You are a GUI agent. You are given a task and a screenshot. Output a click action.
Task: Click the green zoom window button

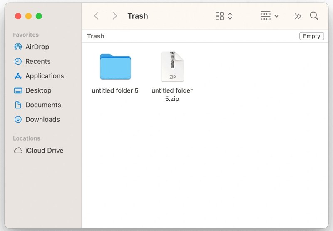click(39, 16)
